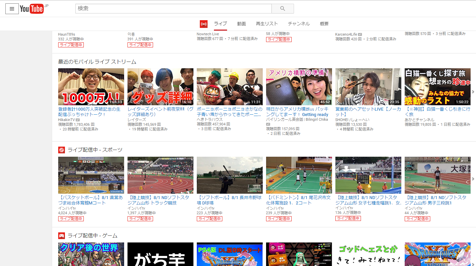This screenshot has height=266, width=476.
Task: Open the HaunT89s channel name
Action: tap(67, 34)
